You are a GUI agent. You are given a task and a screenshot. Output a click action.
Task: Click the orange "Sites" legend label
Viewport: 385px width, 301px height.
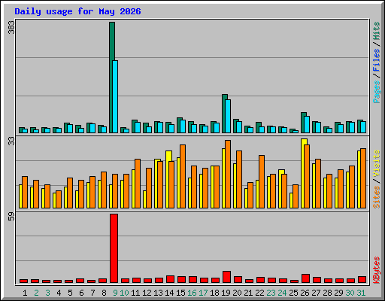click(x=377, y=197)
